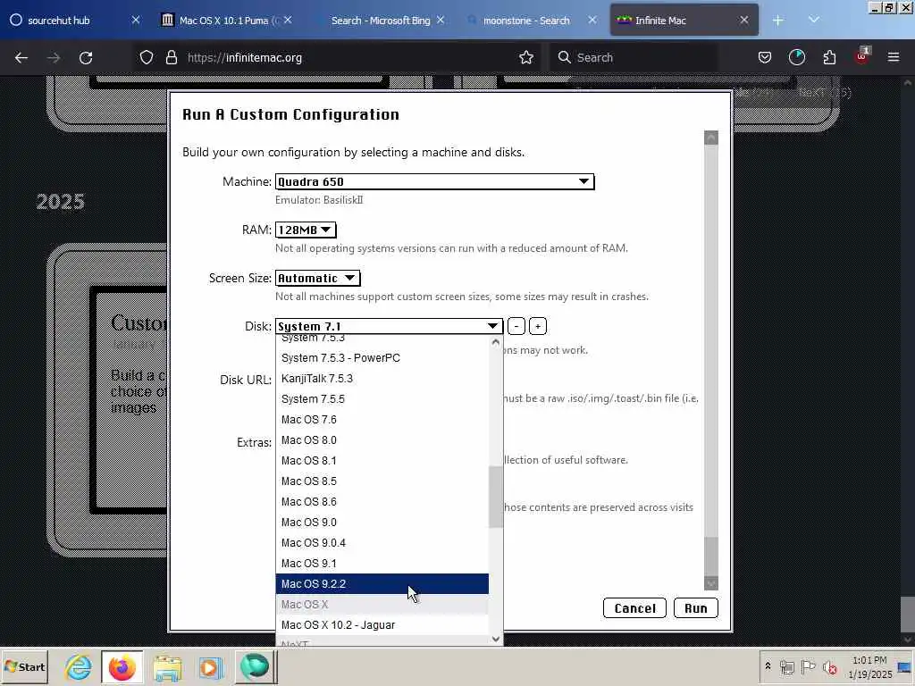Select System 7.5.5 disk option
Image resolution: width=915 pixels, height=686 pixels.
(x=382, y=399)
